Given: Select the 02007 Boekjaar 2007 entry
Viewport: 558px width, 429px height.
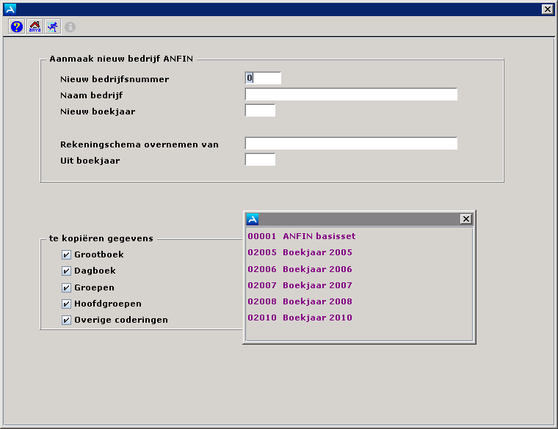Looking at the screenshot, I should 300,285.
